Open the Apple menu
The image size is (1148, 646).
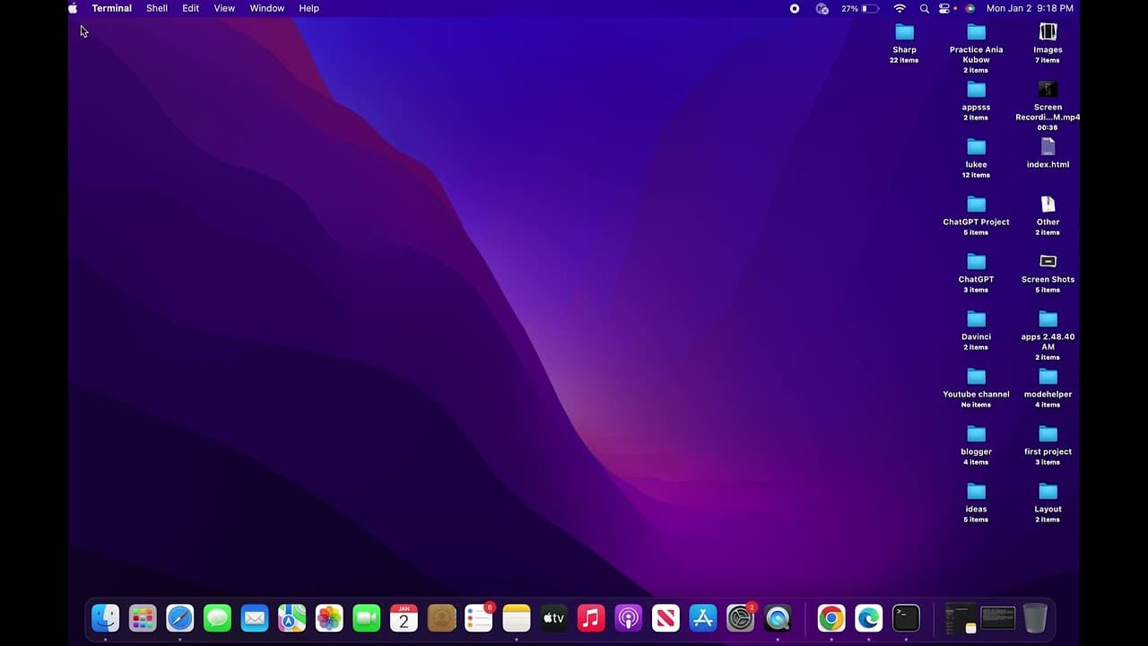(73, 8)
